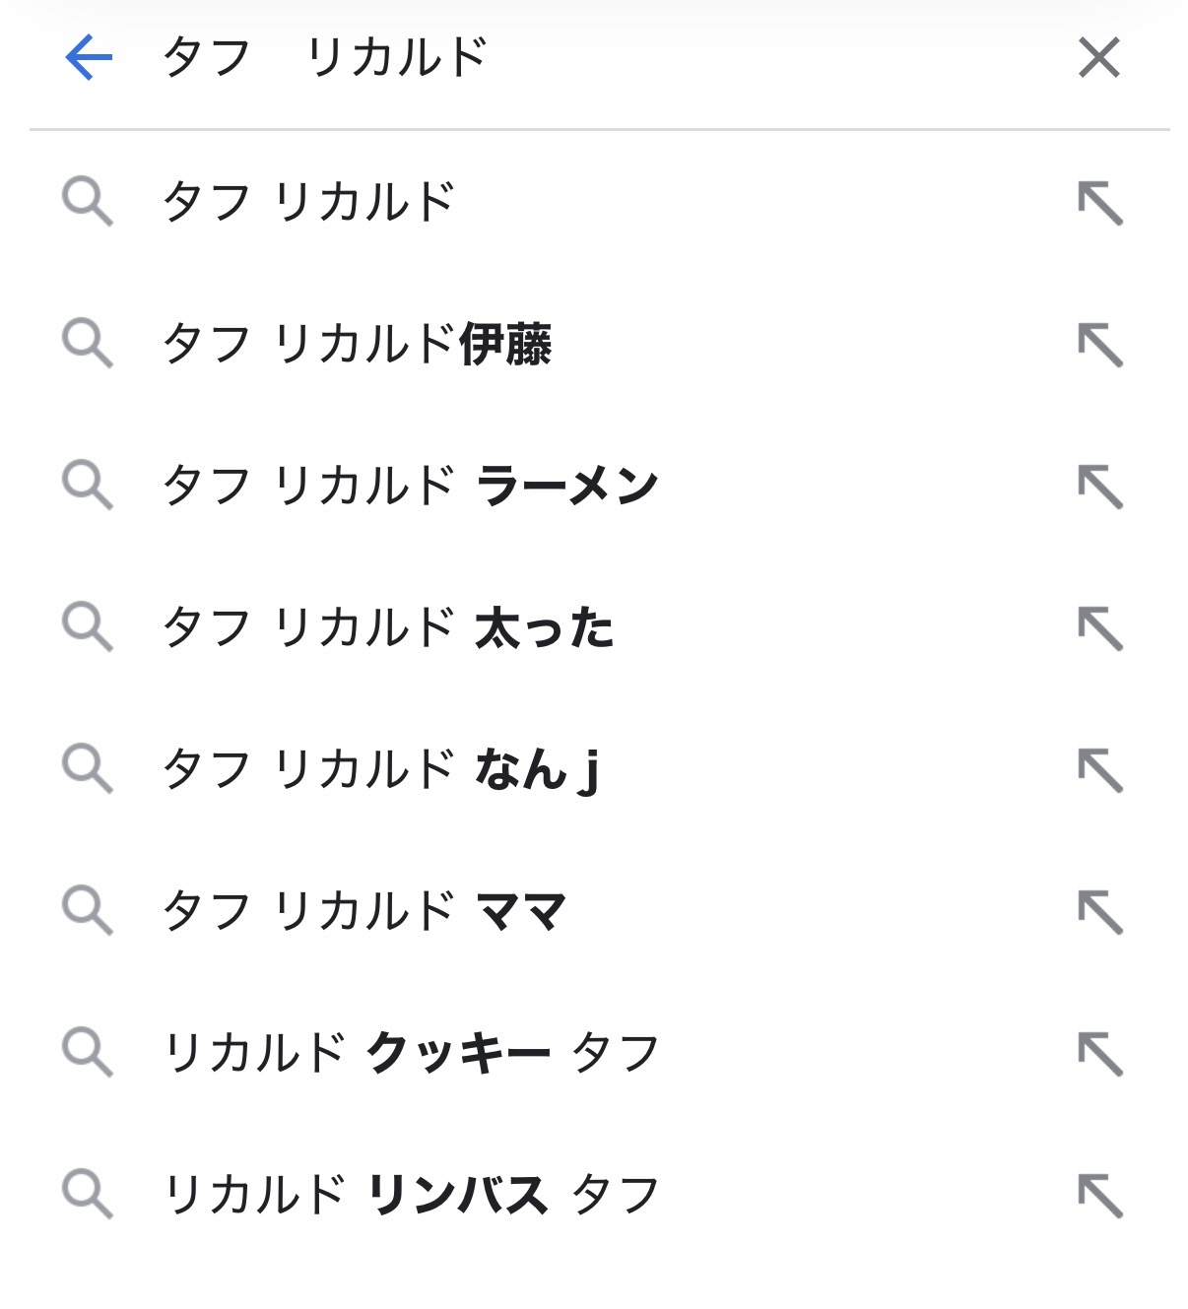Viewport: 1188px width, 1309px height.
Task: Open suggestion タフ リカルド ママ
Action: coord(364,911)
